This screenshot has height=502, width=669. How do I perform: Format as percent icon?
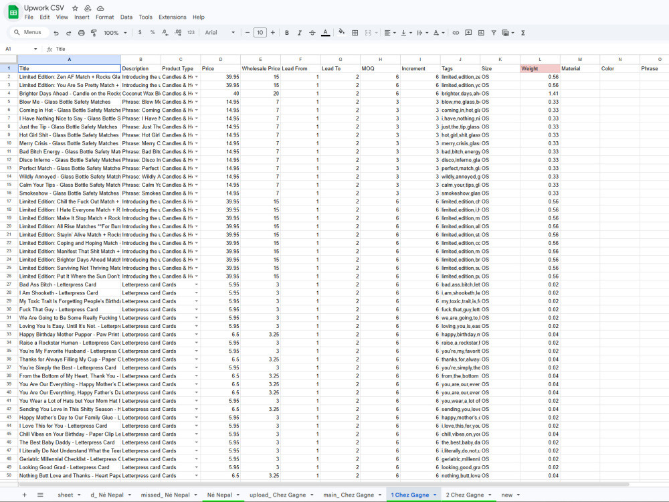[153, 32]
